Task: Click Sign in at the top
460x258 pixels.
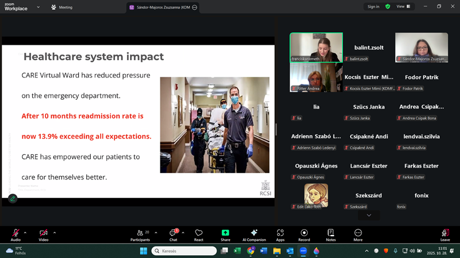Action: [x=374, y=6]
